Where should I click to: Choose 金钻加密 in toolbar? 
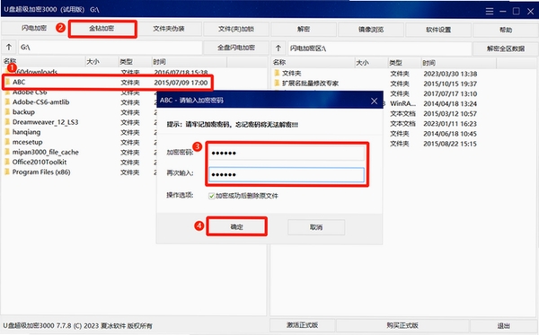point(102,29)
